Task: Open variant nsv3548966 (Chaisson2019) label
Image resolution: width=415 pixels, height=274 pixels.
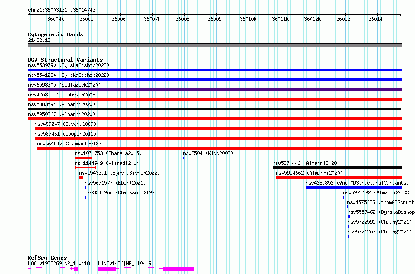Action: click(119, 192)
